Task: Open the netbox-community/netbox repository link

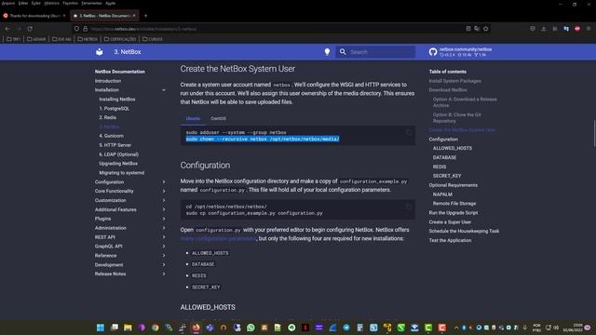Action: [466, 49]
